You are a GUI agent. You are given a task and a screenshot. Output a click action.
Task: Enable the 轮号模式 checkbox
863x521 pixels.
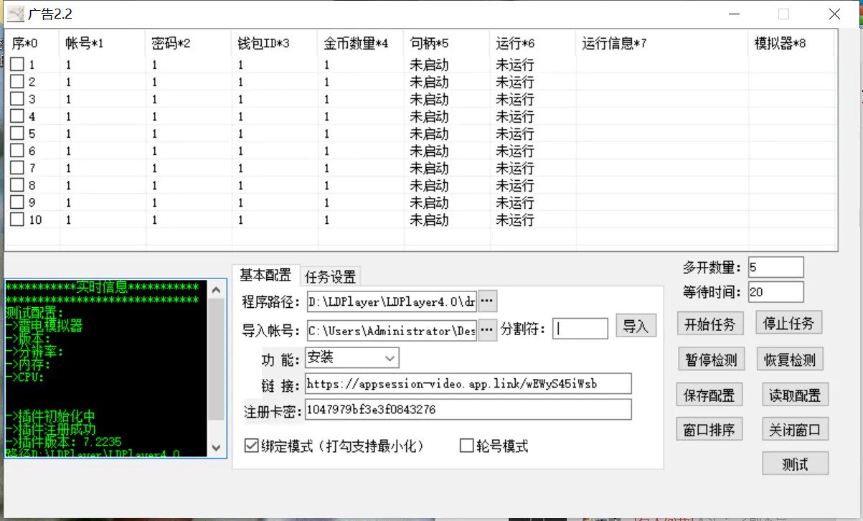[466, 446]
